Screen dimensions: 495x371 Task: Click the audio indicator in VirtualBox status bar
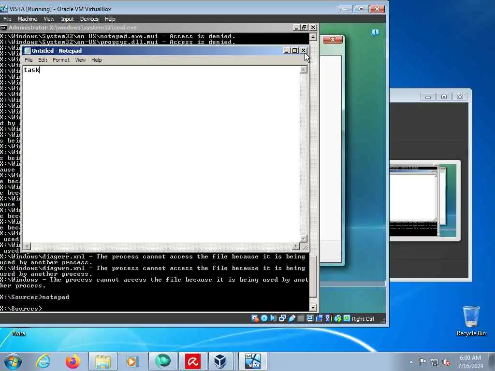(x=274, y=318)
